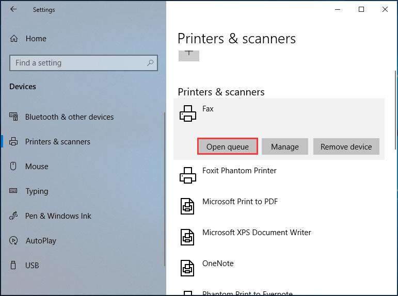Screen dimensions: 398x296
Task: Click the Printers & scanners sidebar icon
Action: coord(13,141)
